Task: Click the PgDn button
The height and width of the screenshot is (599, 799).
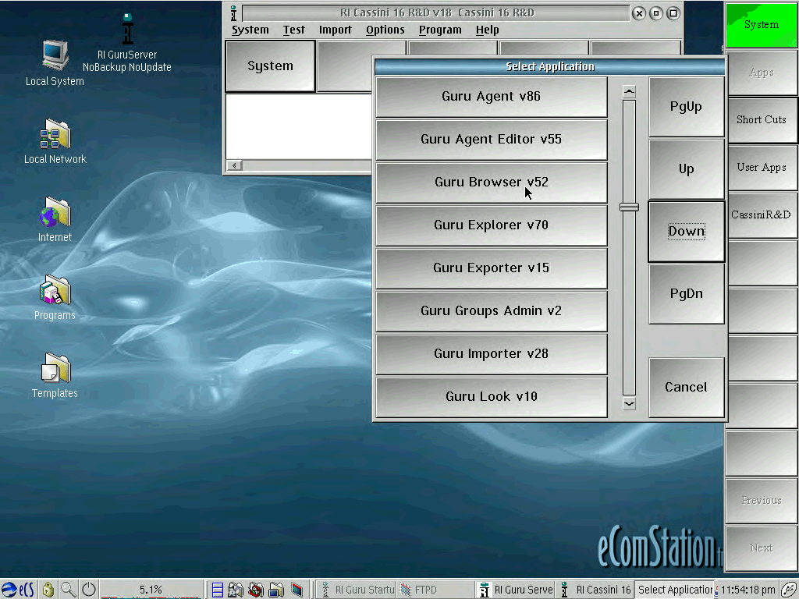Action: click(686, 294)
